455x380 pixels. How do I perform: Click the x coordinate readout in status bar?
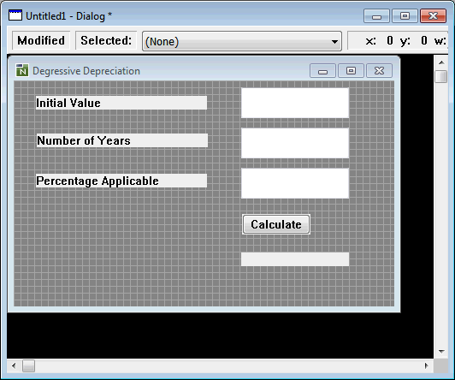point(379,40)
